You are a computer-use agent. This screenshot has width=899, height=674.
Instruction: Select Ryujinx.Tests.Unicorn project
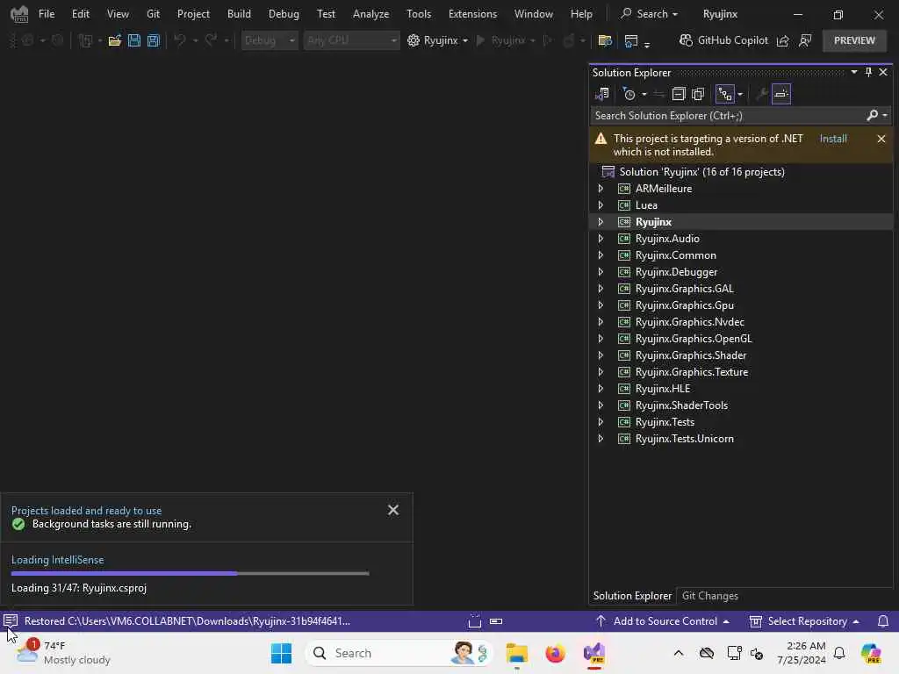(684, 439)
